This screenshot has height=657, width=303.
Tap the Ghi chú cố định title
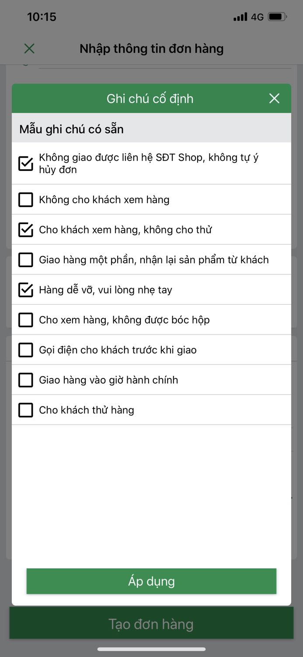[150, 99]
